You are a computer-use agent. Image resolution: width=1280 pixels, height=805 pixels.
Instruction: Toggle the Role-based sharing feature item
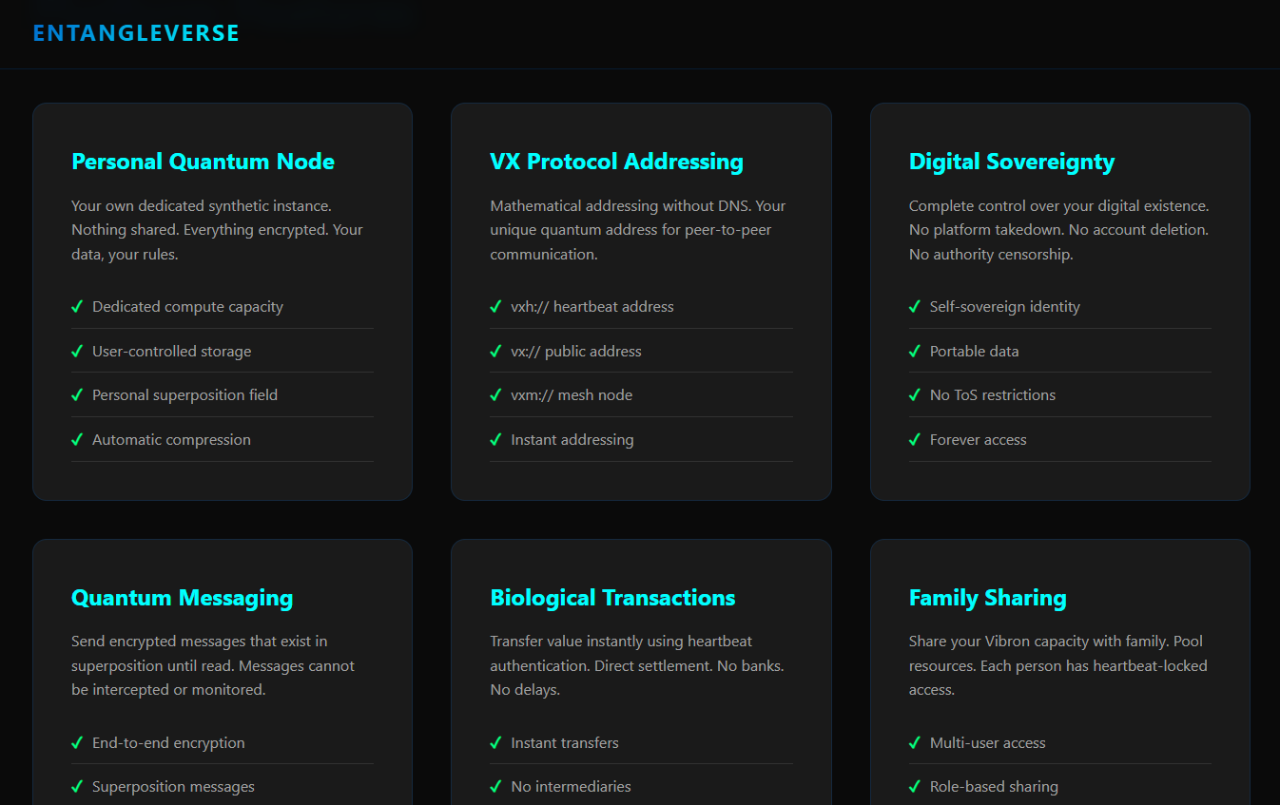(x=994, y=786)
